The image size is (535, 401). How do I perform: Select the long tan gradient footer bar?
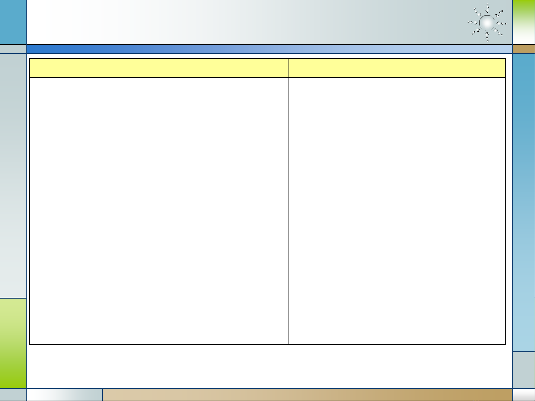307,395
